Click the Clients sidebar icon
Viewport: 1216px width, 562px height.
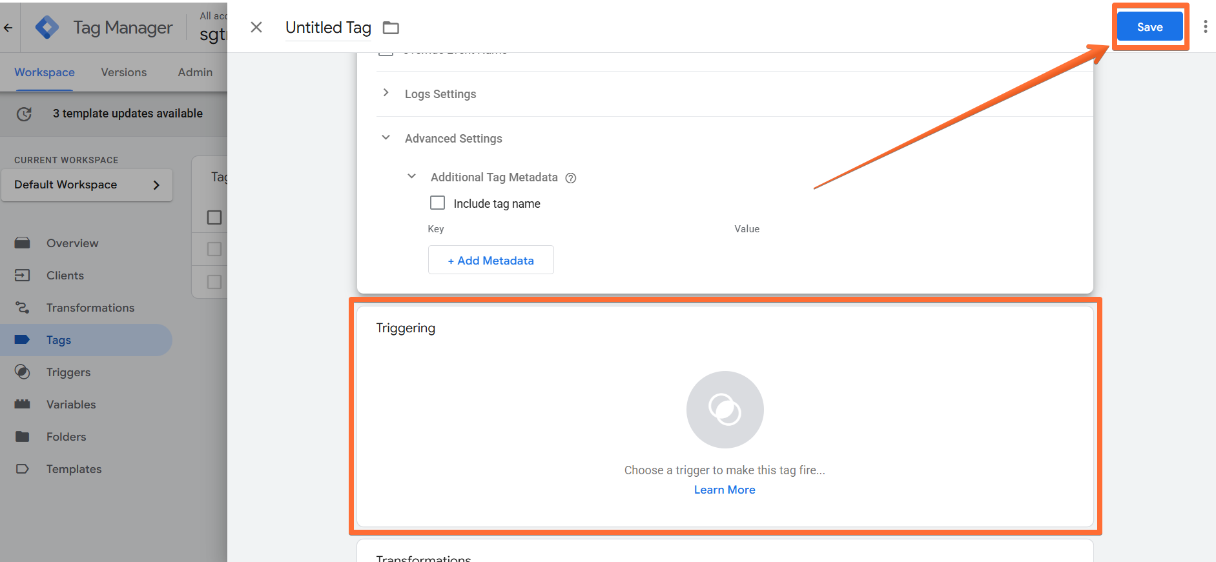(22, 275)
